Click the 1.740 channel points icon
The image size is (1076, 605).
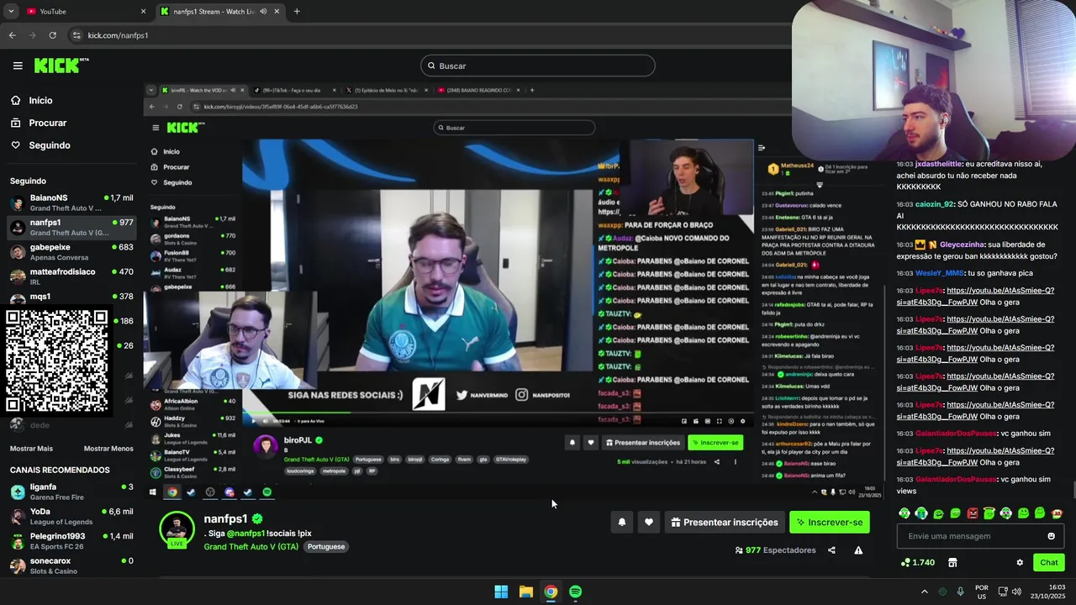(905, 562)
